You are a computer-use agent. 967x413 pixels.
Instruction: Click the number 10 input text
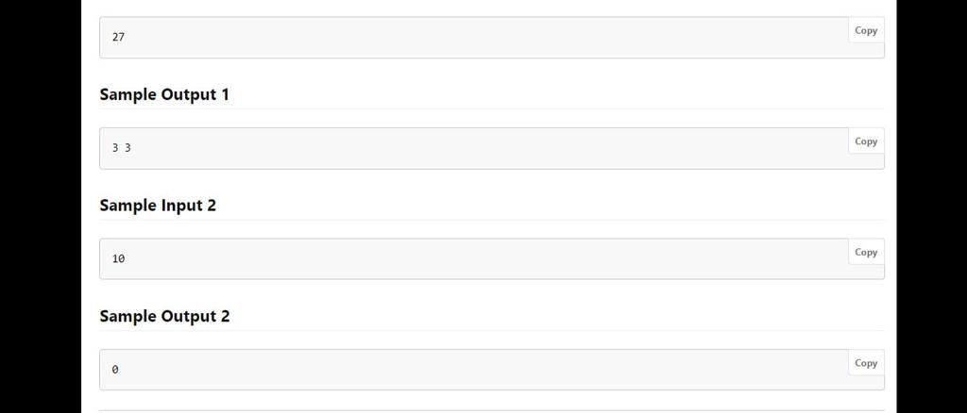(x=118, y=258)
